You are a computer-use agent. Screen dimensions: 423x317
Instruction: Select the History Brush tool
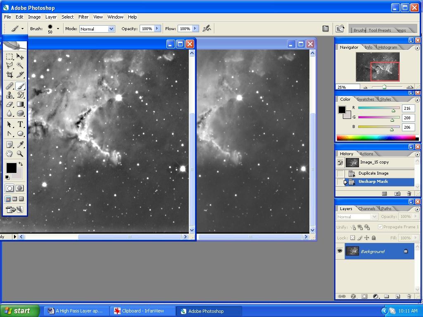[20, 95]
